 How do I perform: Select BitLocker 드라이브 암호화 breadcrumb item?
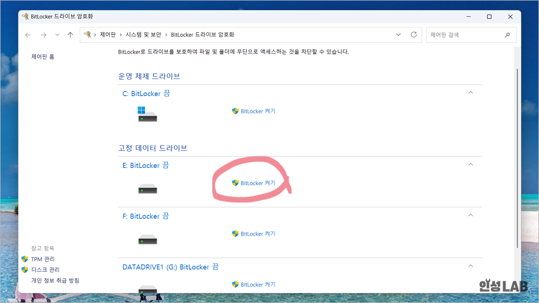pyautogui.click(x=203, y=35)
